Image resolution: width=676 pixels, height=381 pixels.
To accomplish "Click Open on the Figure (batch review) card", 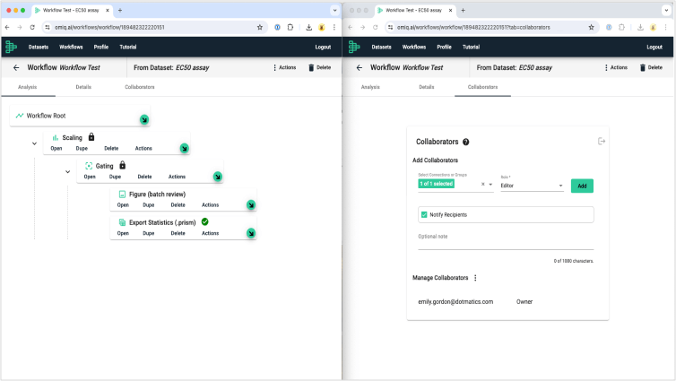I will [x=123, y=205].
